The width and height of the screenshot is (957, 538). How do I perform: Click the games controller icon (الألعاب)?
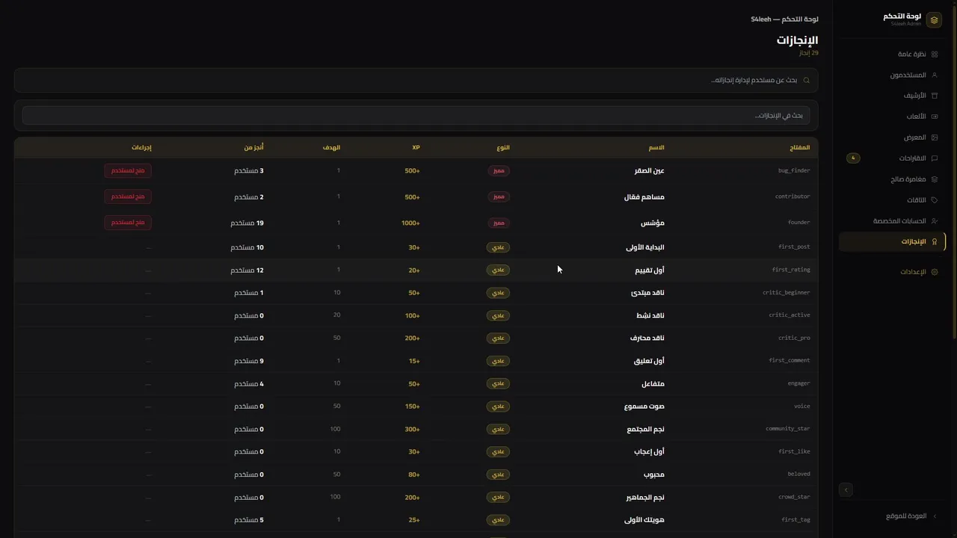(935, 117)
